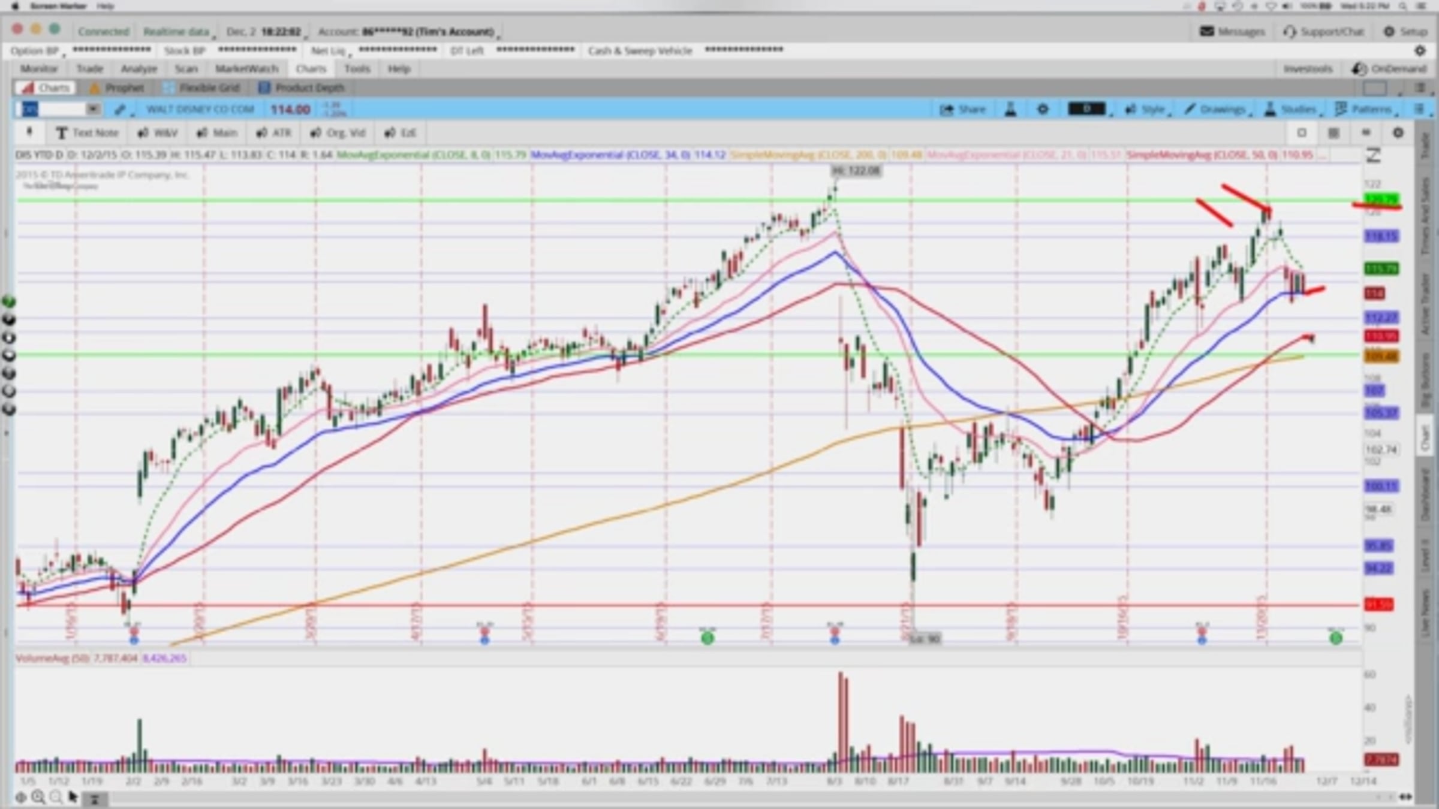Click the crosshair pan icon at bottom left
The width and height of the screenshot is (1439, 809).
[x=20, y=797]
